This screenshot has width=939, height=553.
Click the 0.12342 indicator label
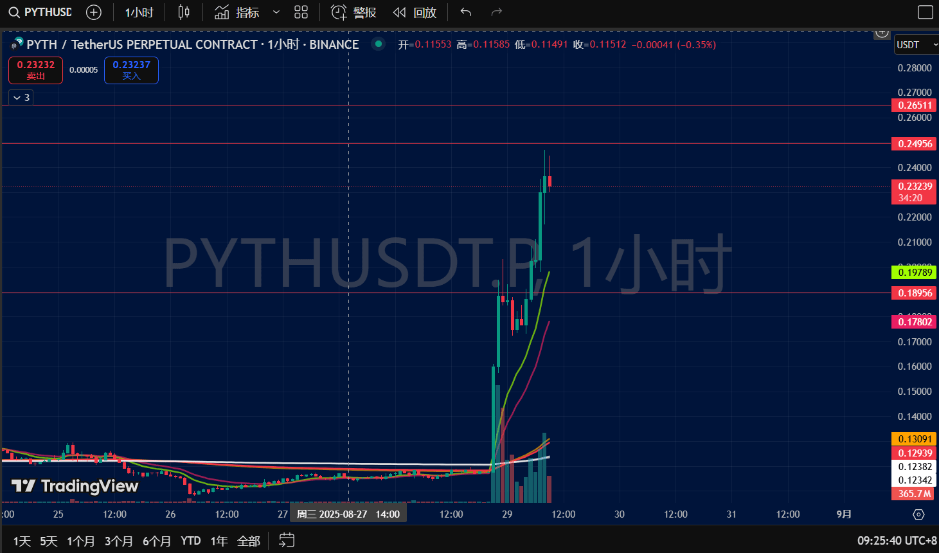point(914,480)
